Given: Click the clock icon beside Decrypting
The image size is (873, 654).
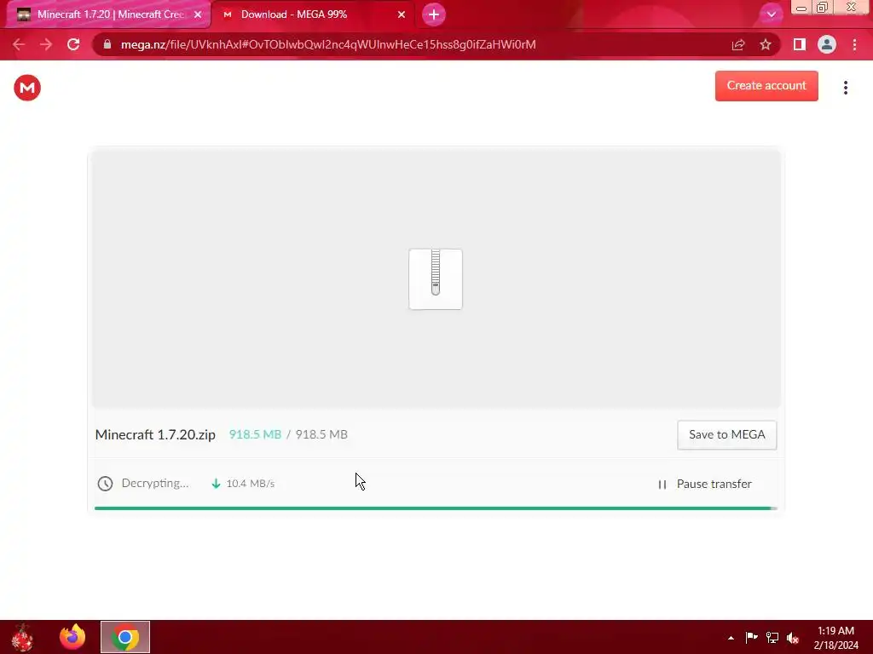Looking at the screenshot, I should tap(105, 484).
